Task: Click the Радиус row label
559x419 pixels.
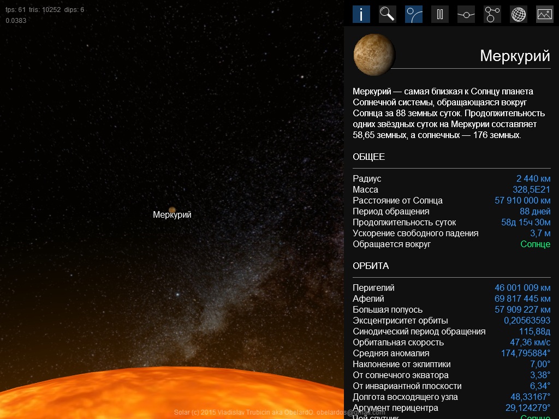Action: coord(367,178)
